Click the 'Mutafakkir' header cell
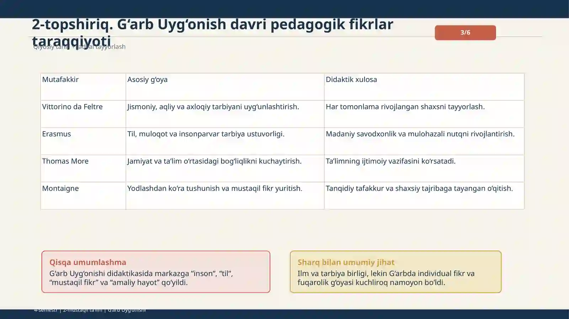569x319 pixels. tap(83, 87)
